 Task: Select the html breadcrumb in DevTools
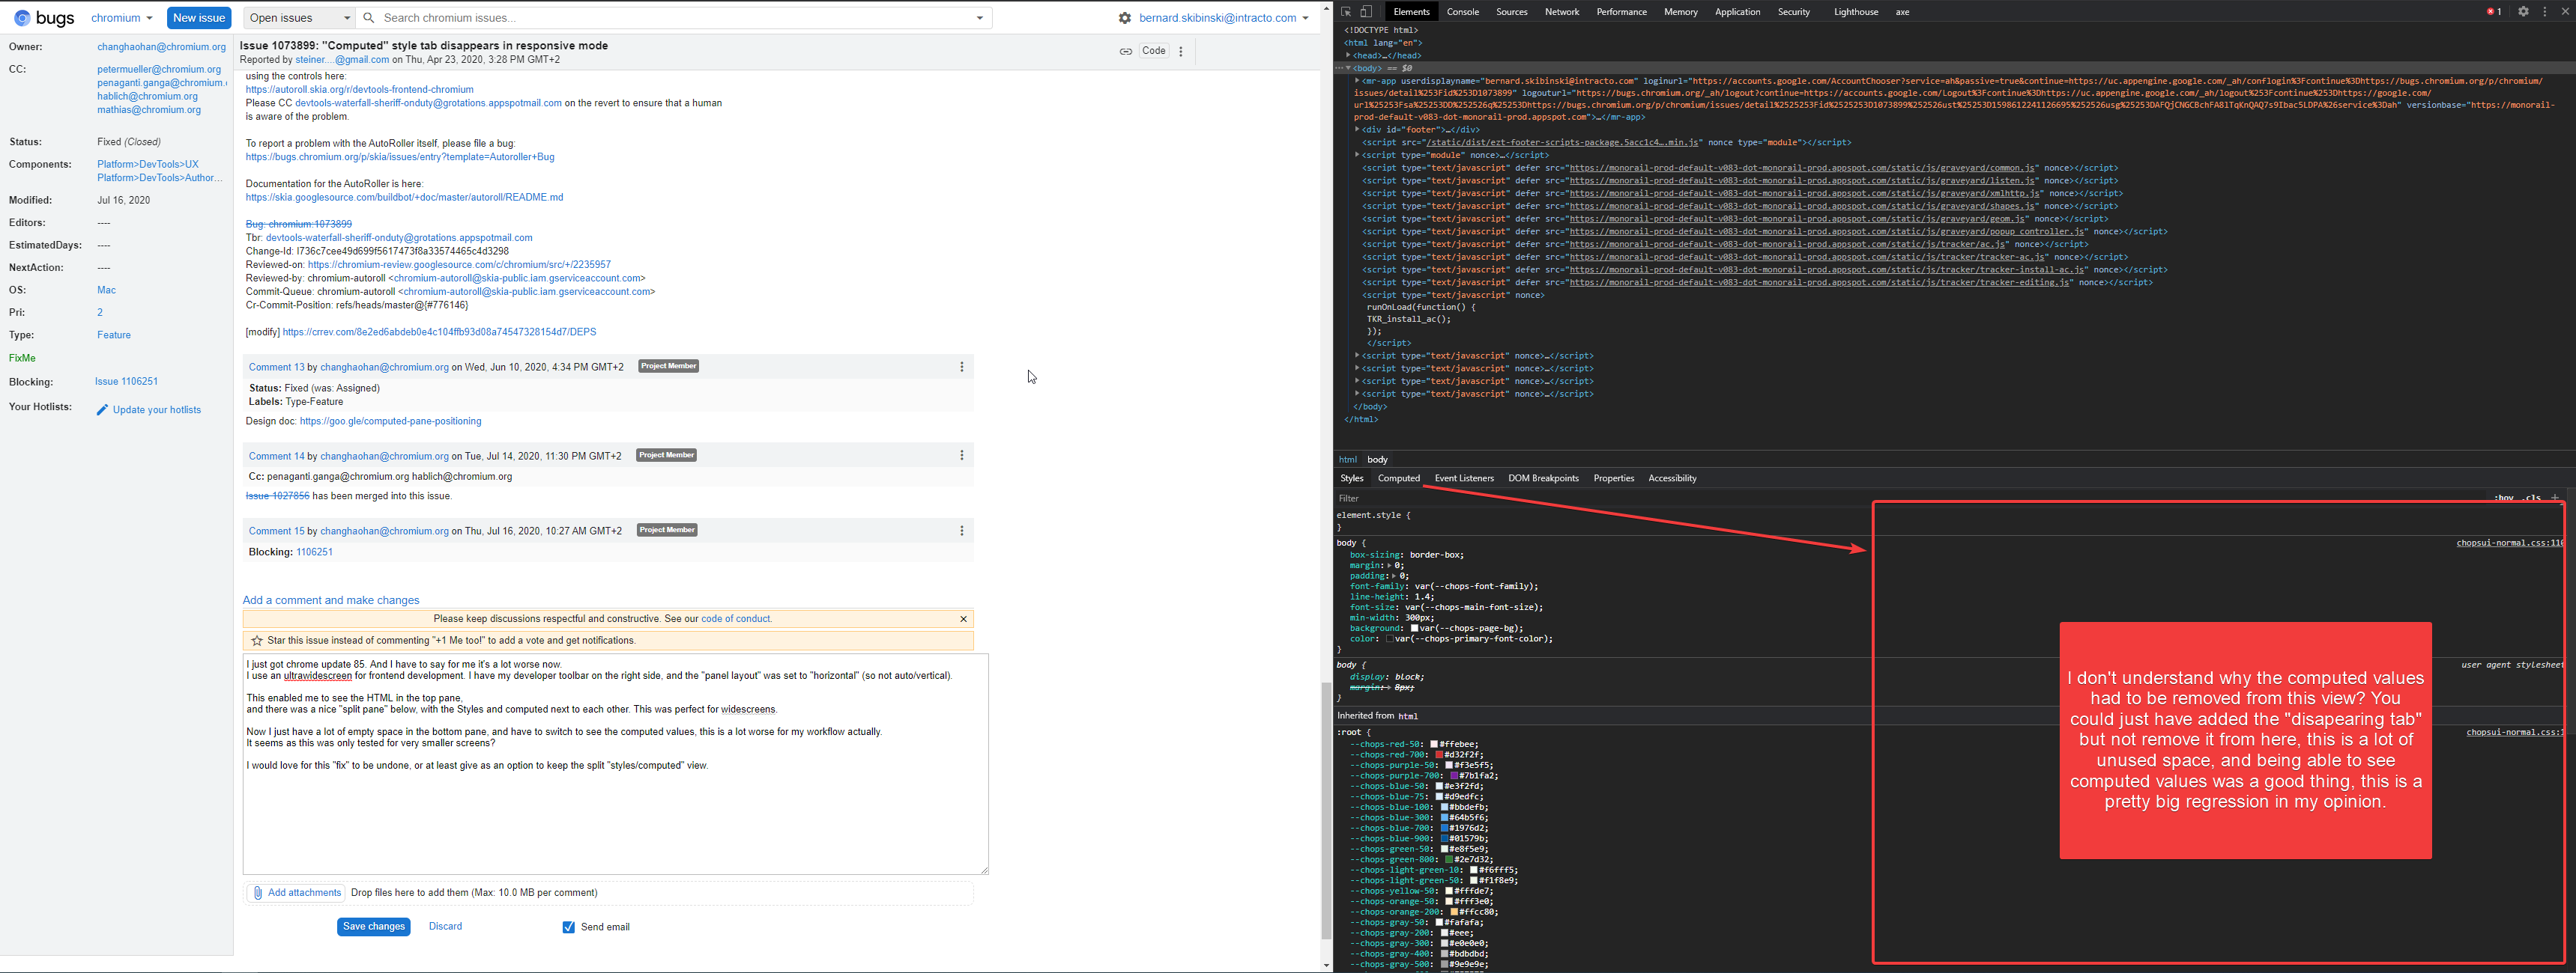pos(1347,460)
